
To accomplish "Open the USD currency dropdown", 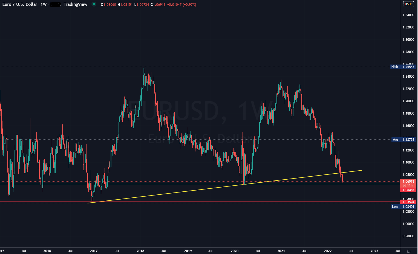I will 408,4.
